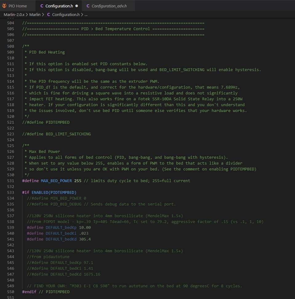Click the DEFAULT_bedKp value 10.00

coord(85,227)
